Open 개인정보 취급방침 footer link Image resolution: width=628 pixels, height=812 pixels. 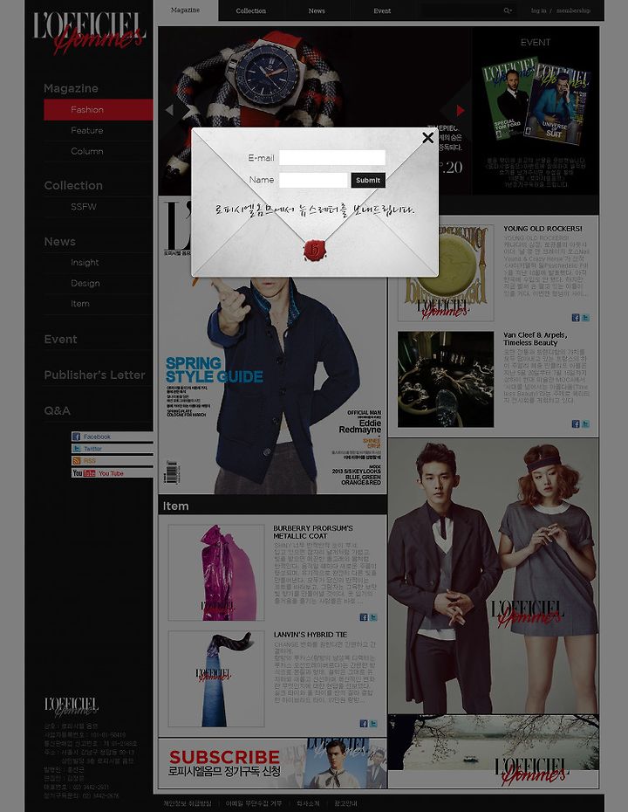(x=188, y=803)
